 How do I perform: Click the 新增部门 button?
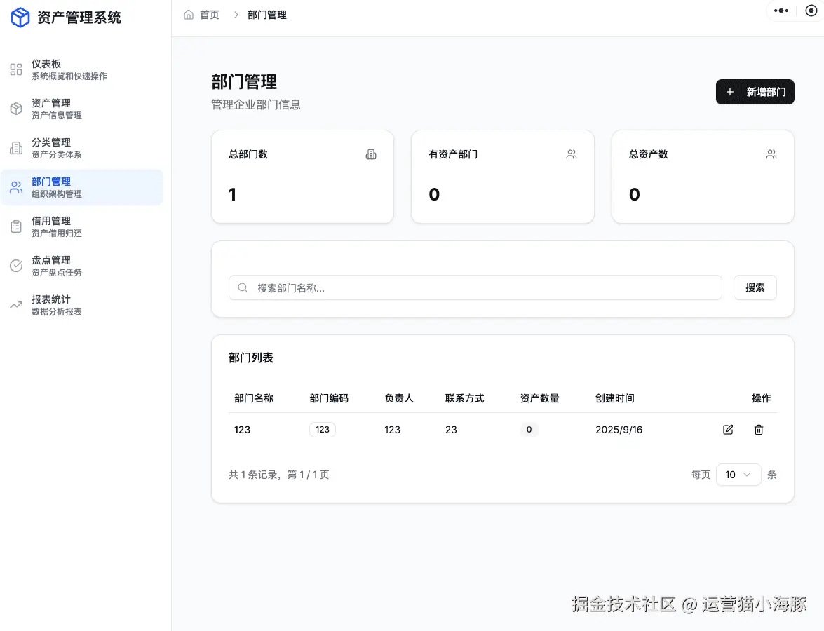click(755, 92)
